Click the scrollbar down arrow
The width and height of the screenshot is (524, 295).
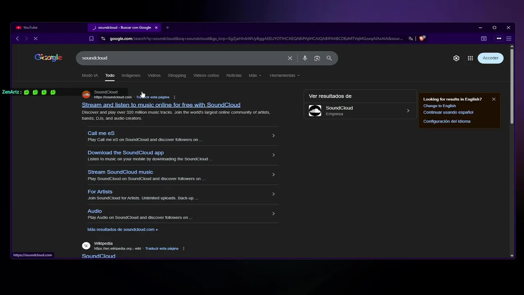512,256
